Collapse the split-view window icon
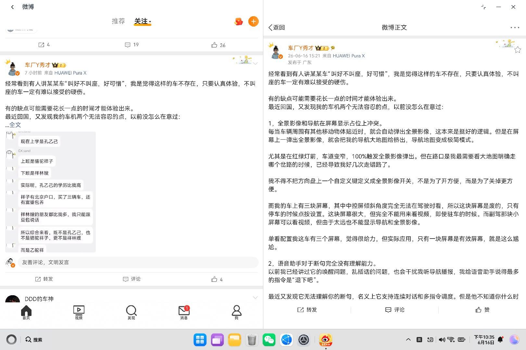526x350 pixels. [x=484, y=7]
